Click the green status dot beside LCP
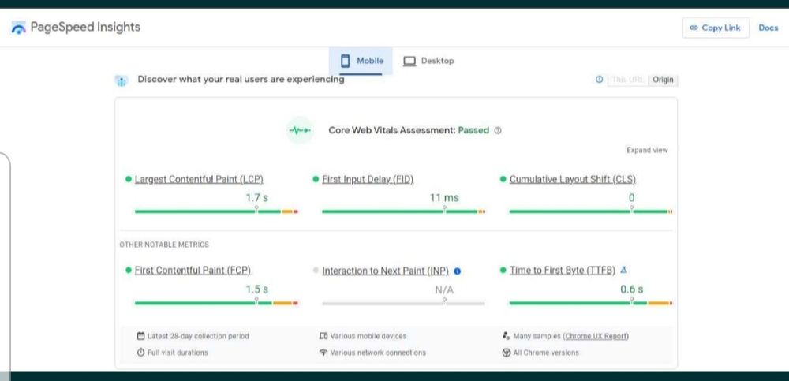 (x=129, y=179)
